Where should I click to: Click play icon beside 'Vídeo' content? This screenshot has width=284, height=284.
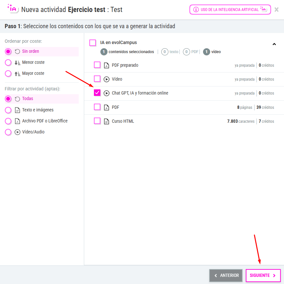[x=107, y=79]
